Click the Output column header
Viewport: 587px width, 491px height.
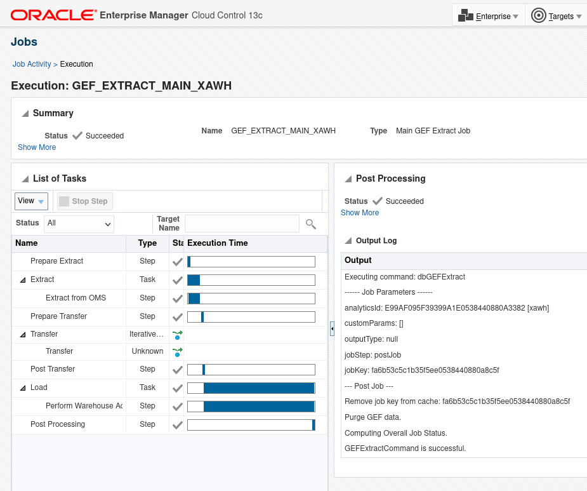coord(464,260)
